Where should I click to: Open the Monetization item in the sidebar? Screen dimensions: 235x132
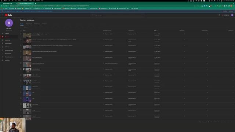[x=9, y=54]
